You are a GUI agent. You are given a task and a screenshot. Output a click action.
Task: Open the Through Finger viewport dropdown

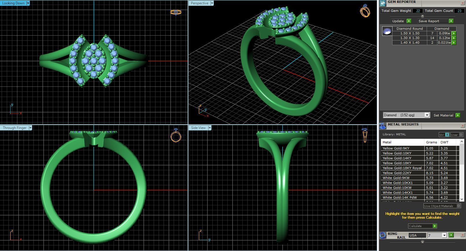click(30, 128)
